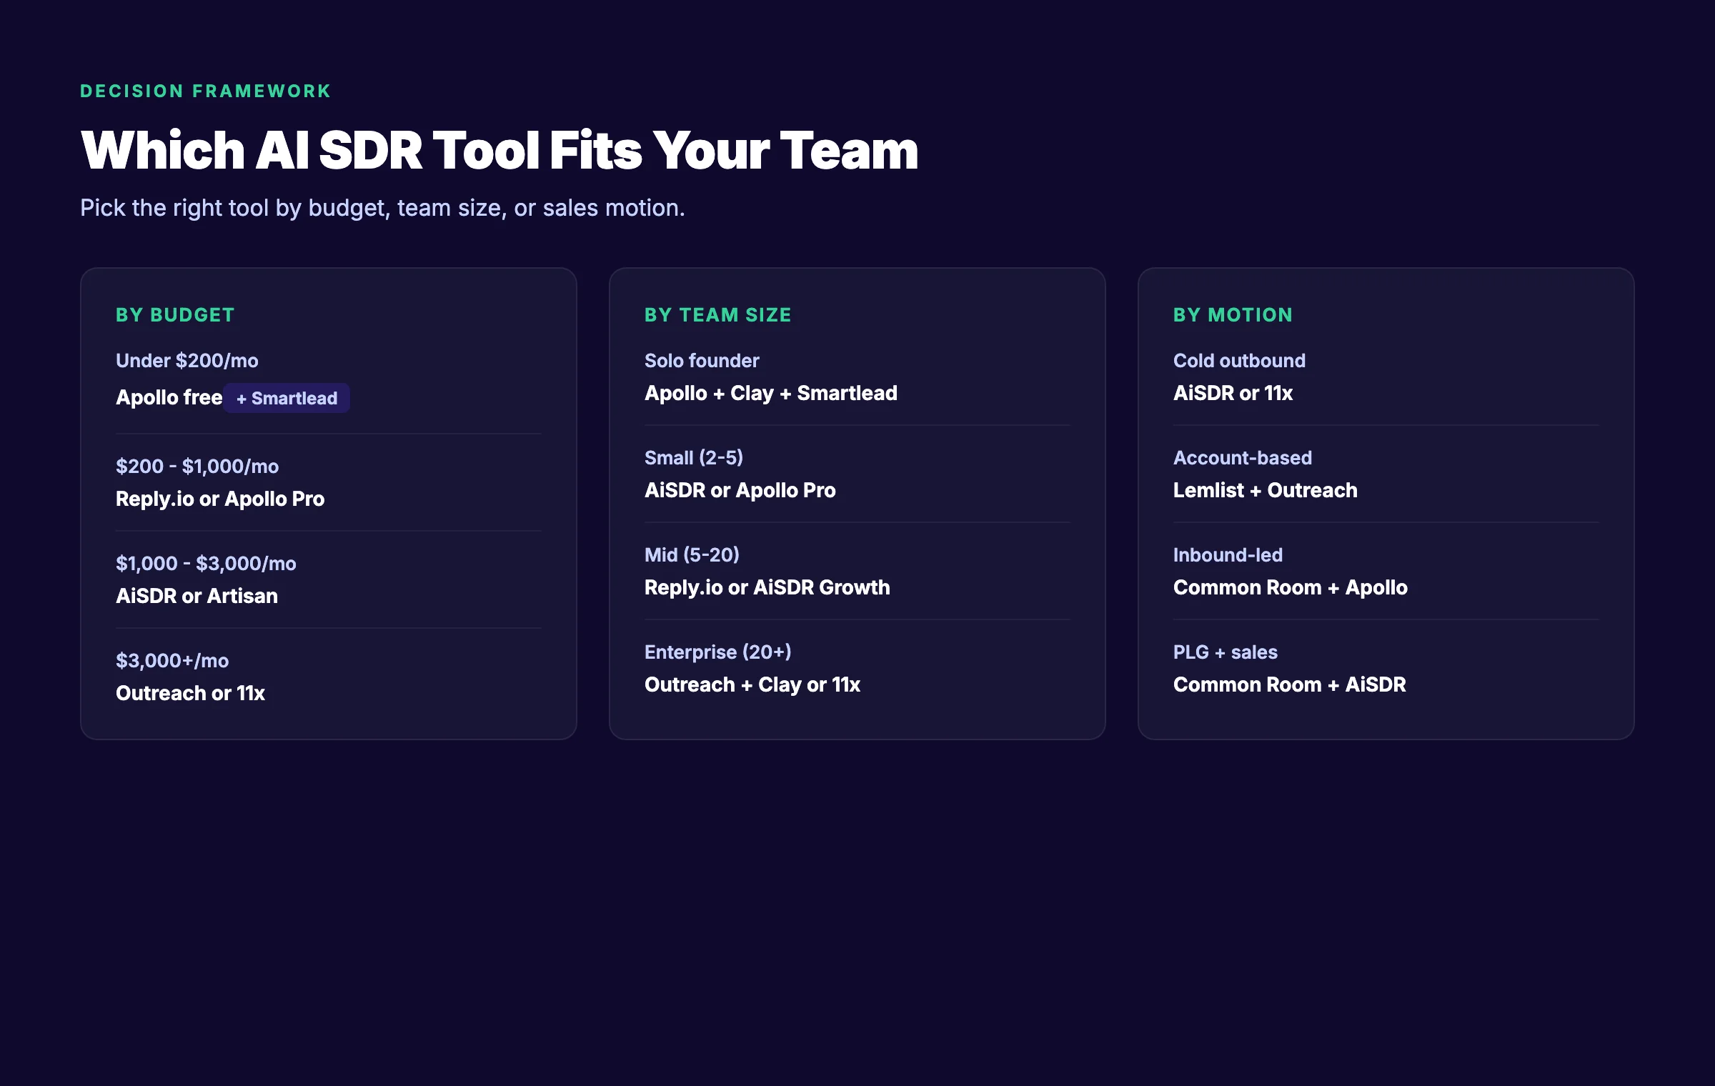The image size is (1715, 1086).
Task: Click the '+ Smartlead' badge
Action: (287, 398)
